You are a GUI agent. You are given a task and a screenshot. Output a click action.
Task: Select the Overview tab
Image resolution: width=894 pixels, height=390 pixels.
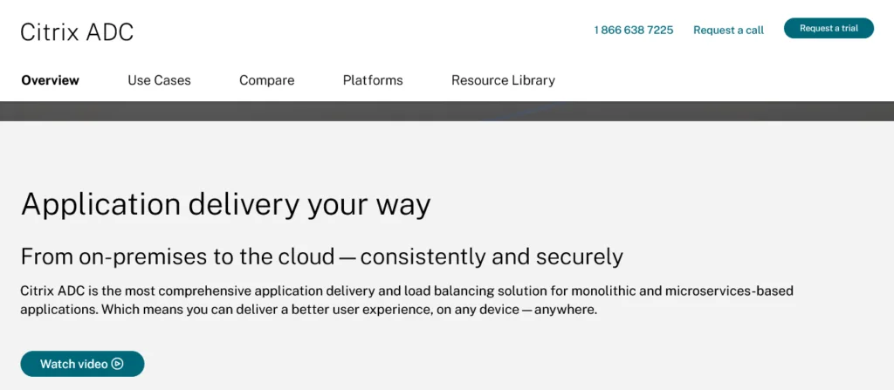50,80
